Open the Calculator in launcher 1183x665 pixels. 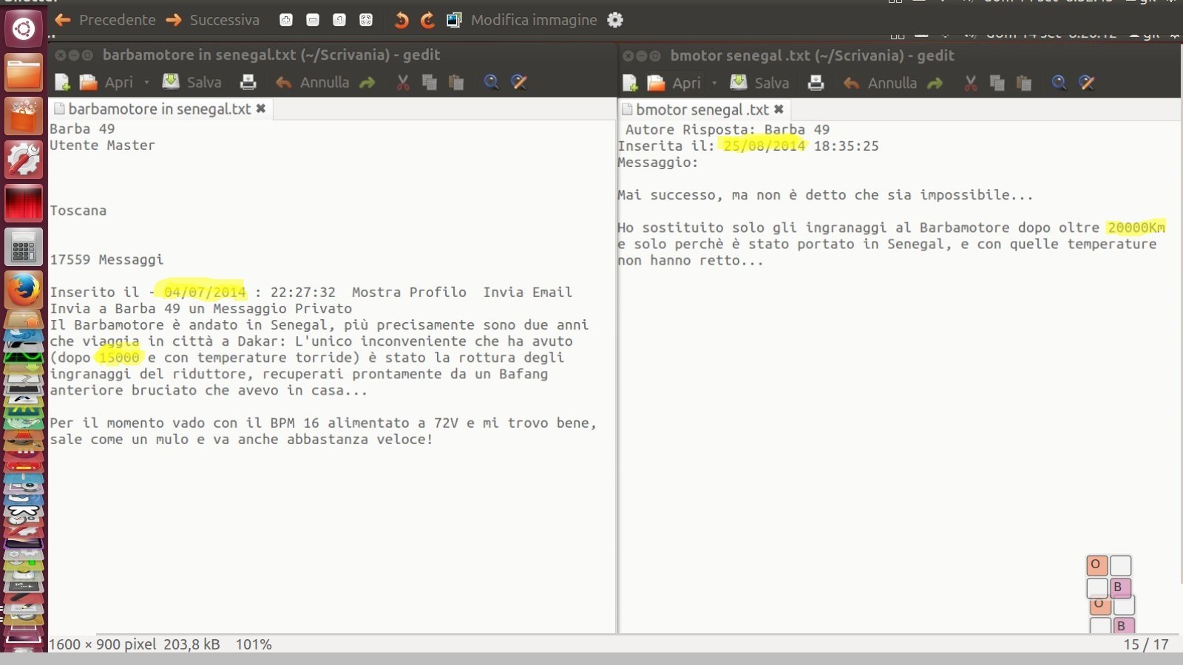pos(24,247)
